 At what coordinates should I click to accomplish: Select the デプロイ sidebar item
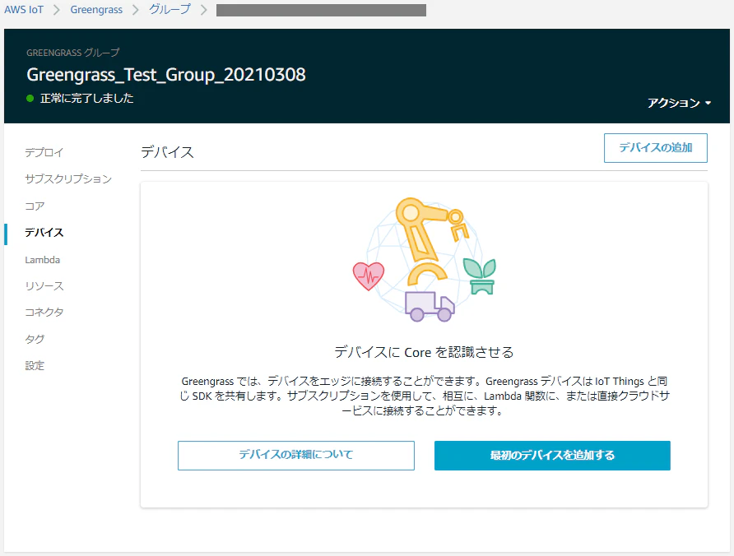click(44, 153)
